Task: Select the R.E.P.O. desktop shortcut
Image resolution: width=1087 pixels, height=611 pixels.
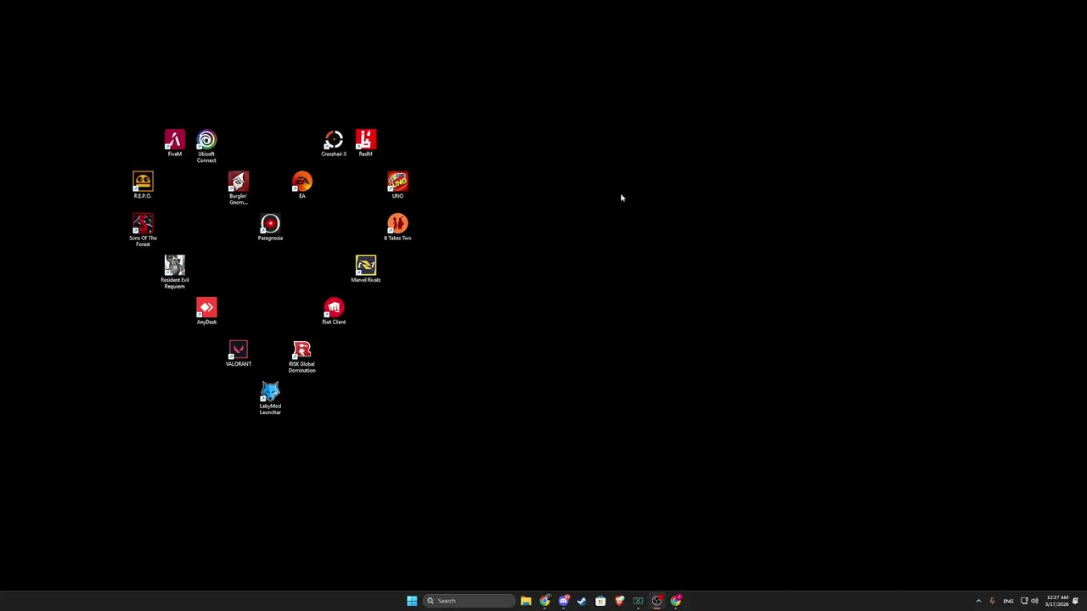Action: 143,185
